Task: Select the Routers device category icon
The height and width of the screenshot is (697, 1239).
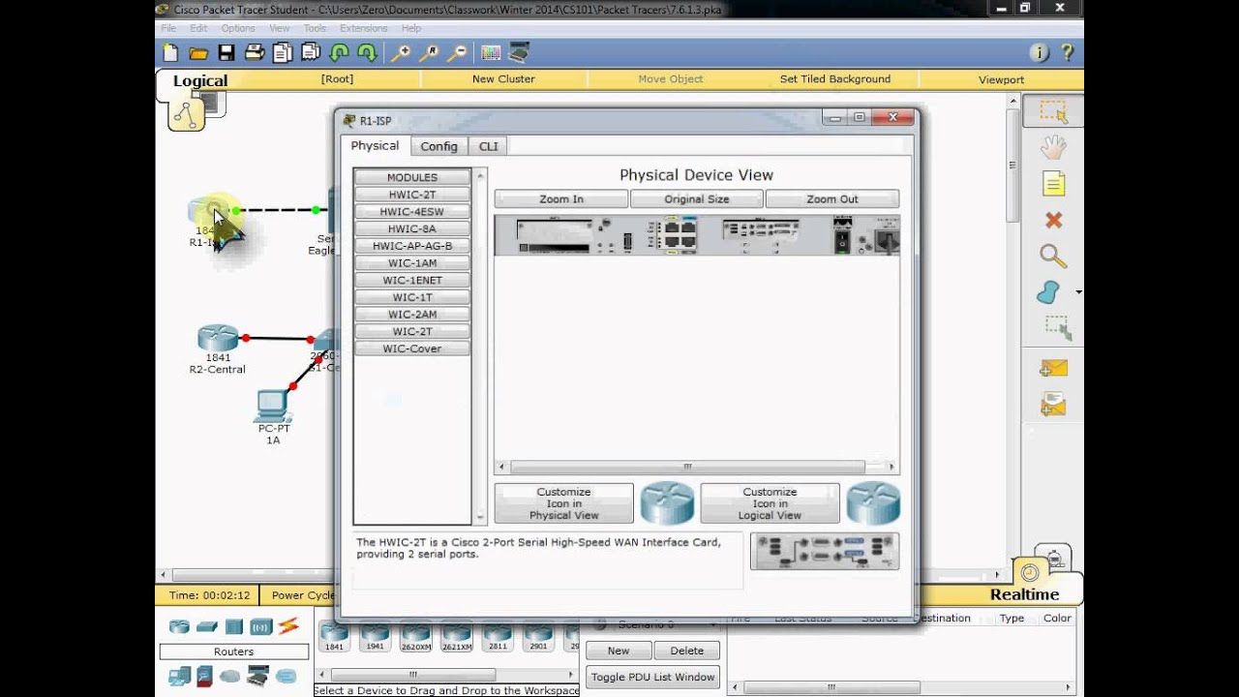Action: click(x=179, y=626)
